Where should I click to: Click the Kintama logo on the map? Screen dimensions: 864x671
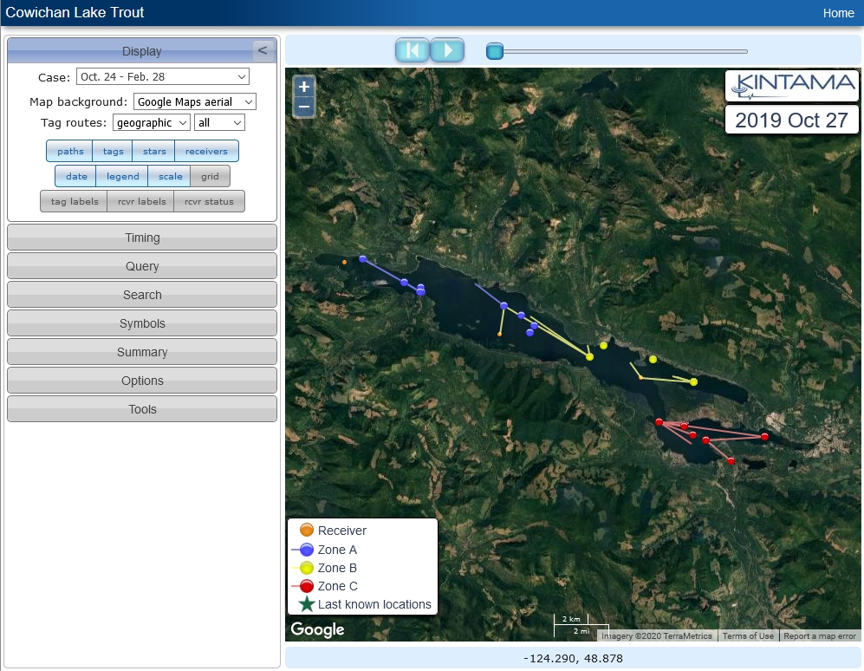(792, 85)
